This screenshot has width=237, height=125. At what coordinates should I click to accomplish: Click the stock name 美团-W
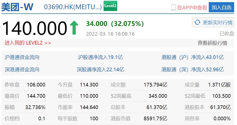click(17, 7)
